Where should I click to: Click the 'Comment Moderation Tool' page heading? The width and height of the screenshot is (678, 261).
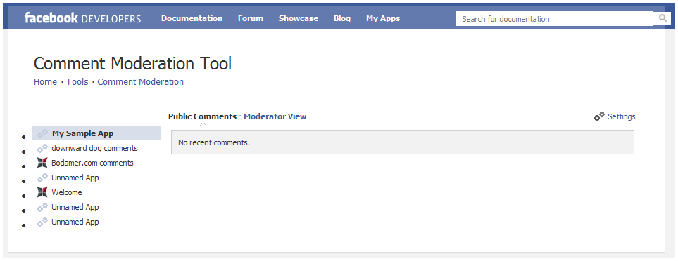click(133, 63)
